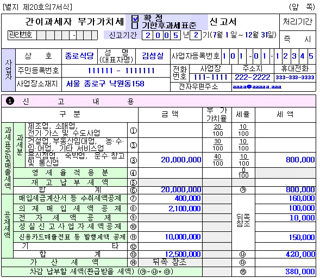The image size is (320, 278).
Task: Click the black circled 1 신고내용 icon
Action: [10, 101]
